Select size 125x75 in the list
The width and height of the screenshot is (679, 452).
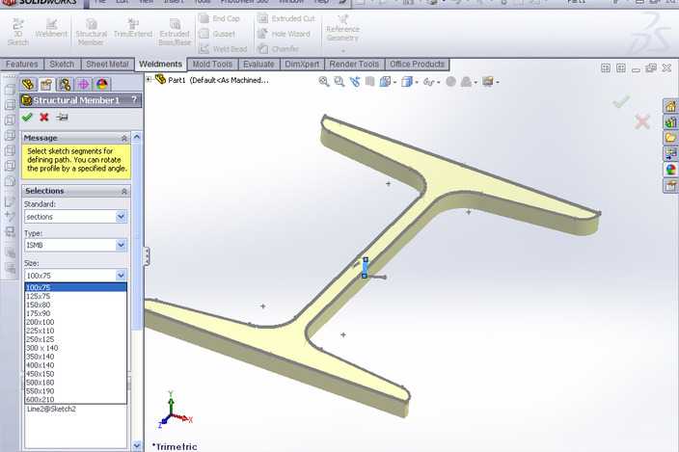click(x=76, y=296)
